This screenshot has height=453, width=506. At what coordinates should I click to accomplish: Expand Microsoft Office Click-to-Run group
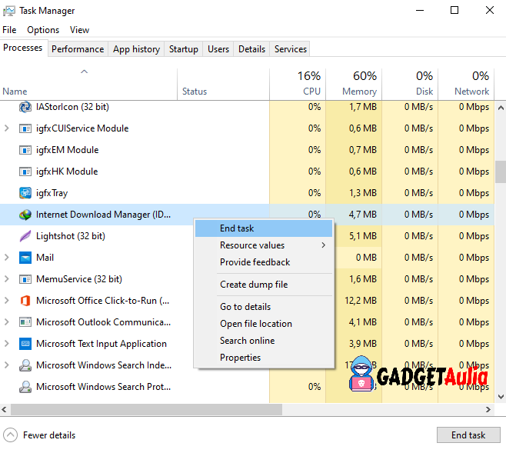[x=6, y=301]
